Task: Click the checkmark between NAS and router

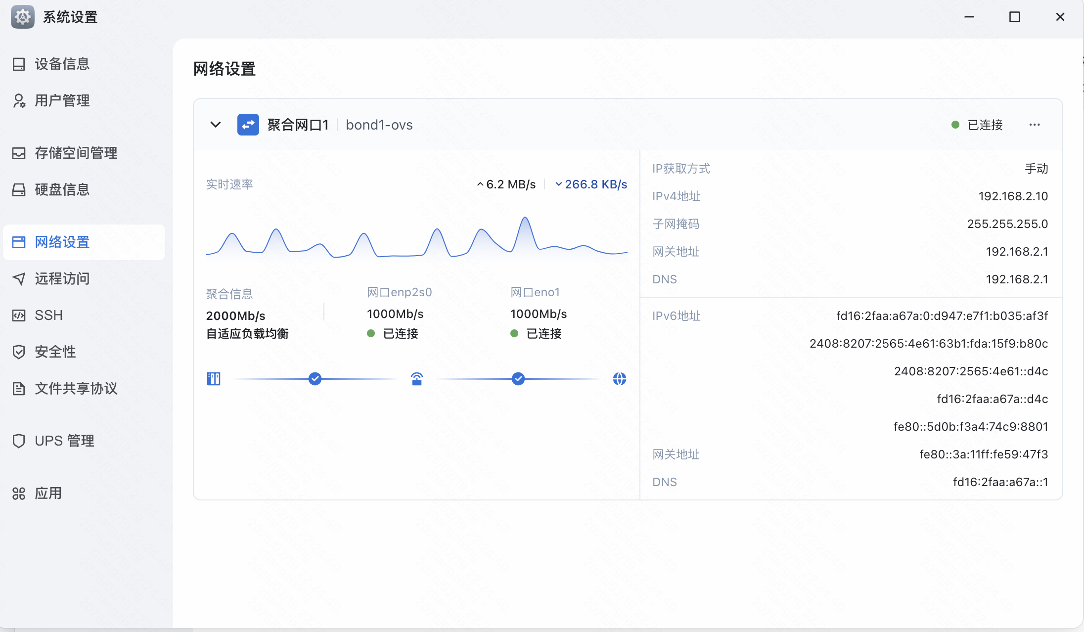Action: pos(315,379)
